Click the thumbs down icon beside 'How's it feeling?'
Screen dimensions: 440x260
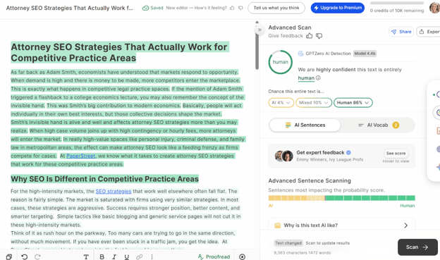240,8
